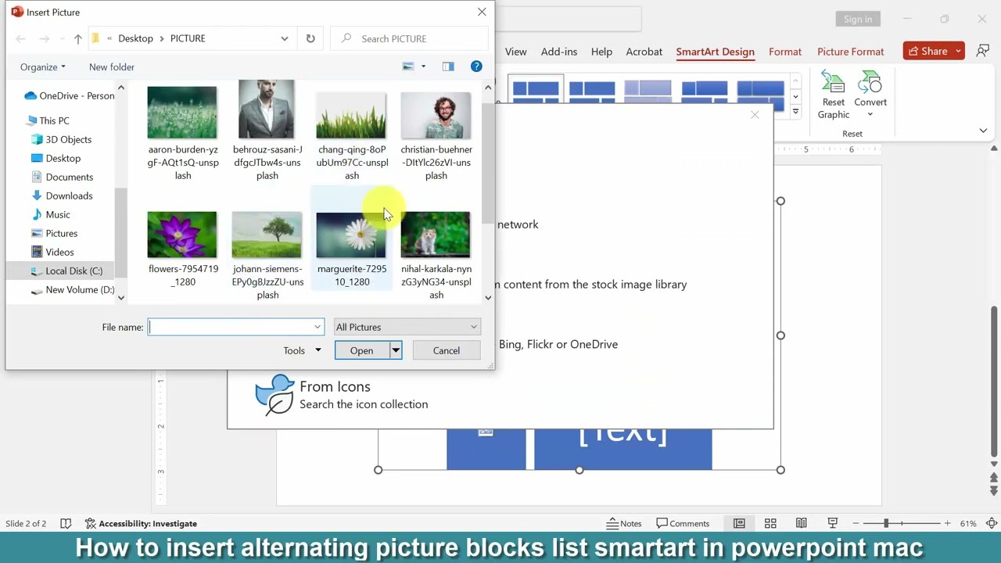Create a New folder

pos(112,67)
